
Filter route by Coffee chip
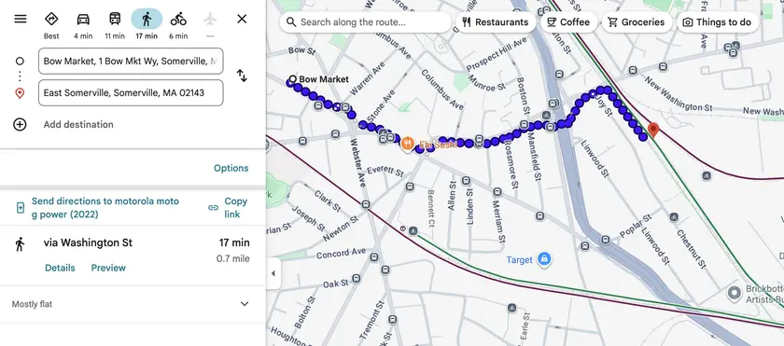point(568,22)
